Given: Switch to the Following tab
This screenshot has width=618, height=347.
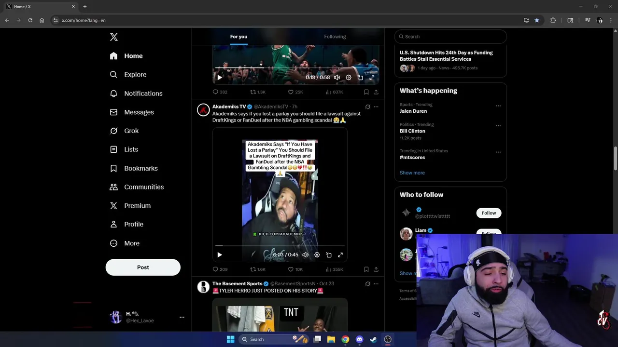Looking at the screenshot, I should pos(335,37).
